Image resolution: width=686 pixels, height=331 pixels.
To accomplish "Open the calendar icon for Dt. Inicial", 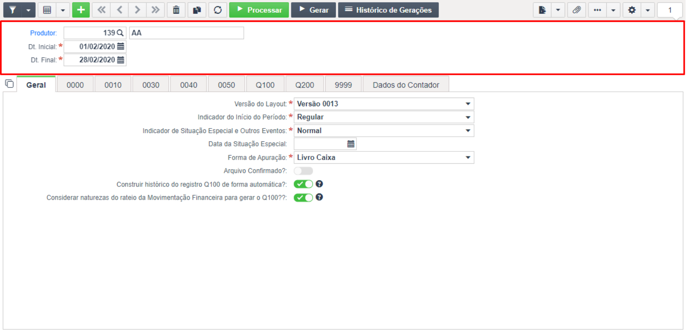I will click(x=121, y=47).
